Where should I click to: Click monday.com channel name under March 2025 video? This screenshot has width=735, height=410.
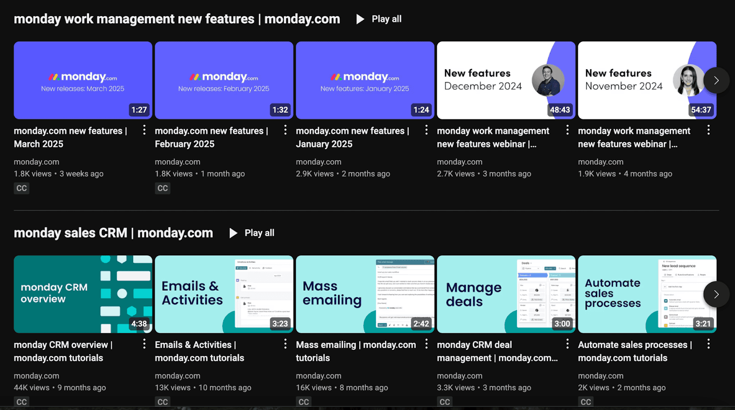click(x=37, y=162)
